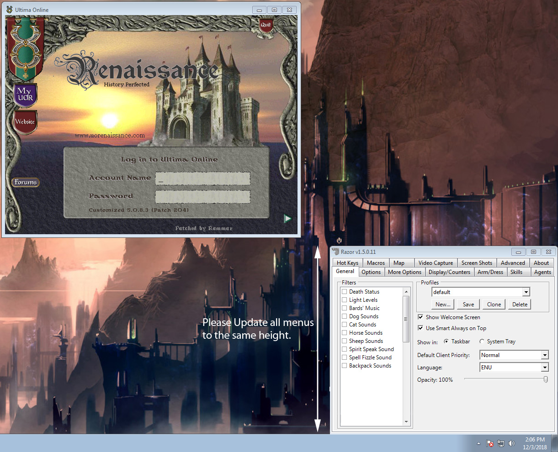Open the Action Center flag tray icon

pos(490,443)
